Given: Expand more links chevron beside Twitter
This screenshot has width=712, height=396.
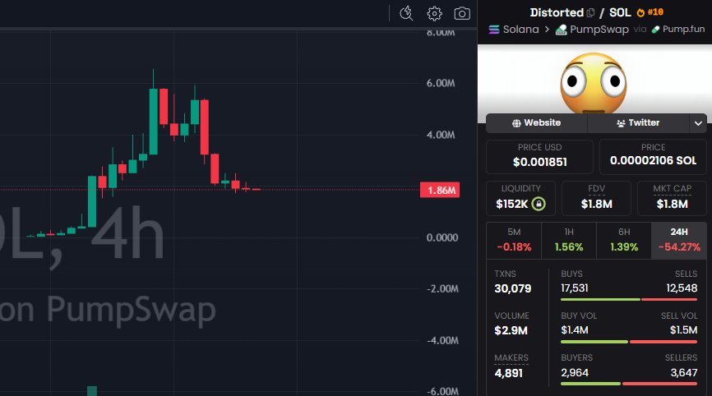Looking at the screenshot, I should 699,123.
